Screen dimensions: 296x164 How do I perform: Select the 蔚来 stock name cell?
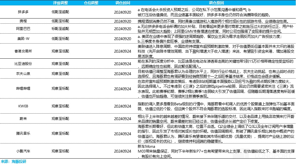coord(23,118)
